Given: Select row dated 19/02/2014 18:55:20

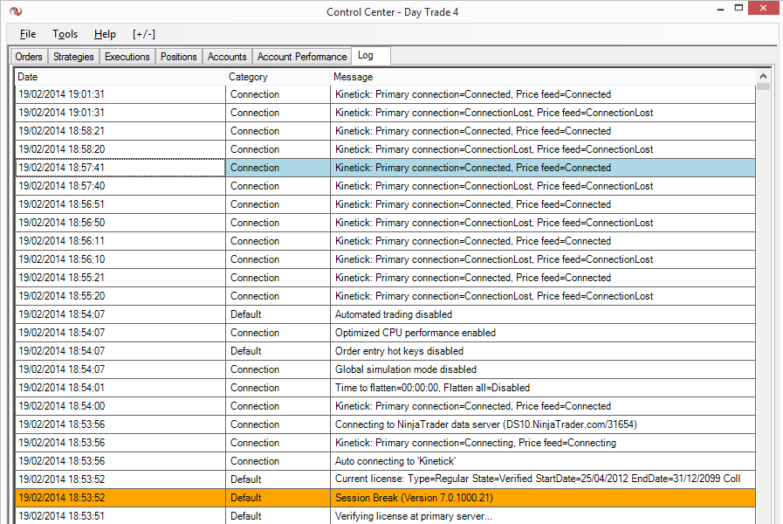Looking at the screenshot, I should pyautogui.click(x=385, y=296).
